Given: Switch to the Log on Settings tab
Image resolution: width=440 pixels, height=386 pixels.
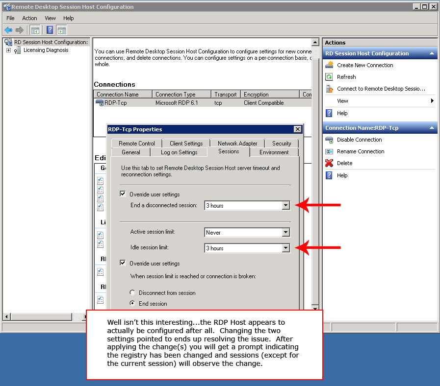Looking at the screenshot, I should coord(179,152).
